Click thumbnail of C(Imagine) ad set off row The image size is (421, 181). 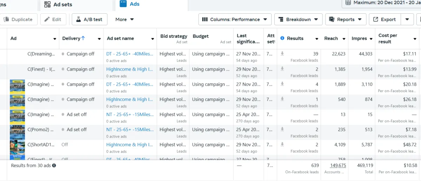(17, 117)
